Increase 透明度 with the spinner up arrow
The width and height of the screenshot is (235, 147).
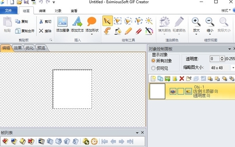[222, 57]
